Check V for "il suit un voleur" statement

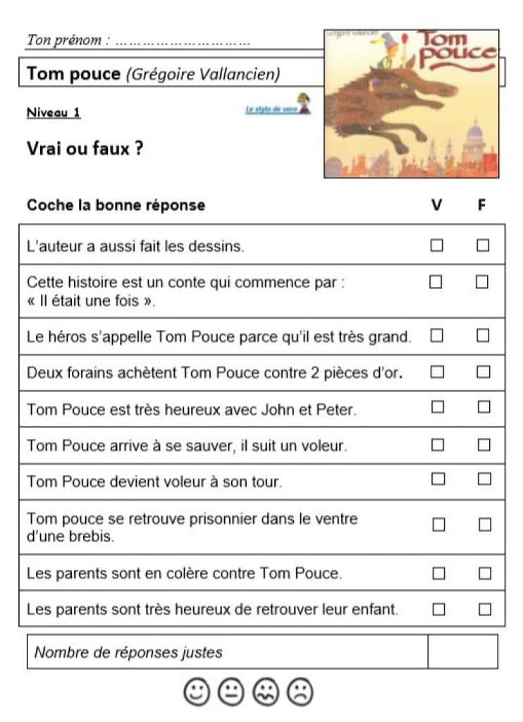[x=438, y=444]
